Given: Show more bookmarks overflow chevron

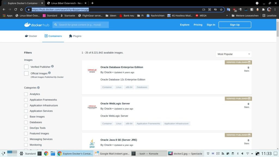Looking at the screenshot, I should click(x=227, y=16).
